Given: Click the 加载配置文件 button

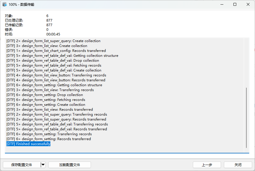Looking at the screenshot, I should pyautogui.click(x=70, y=165).
